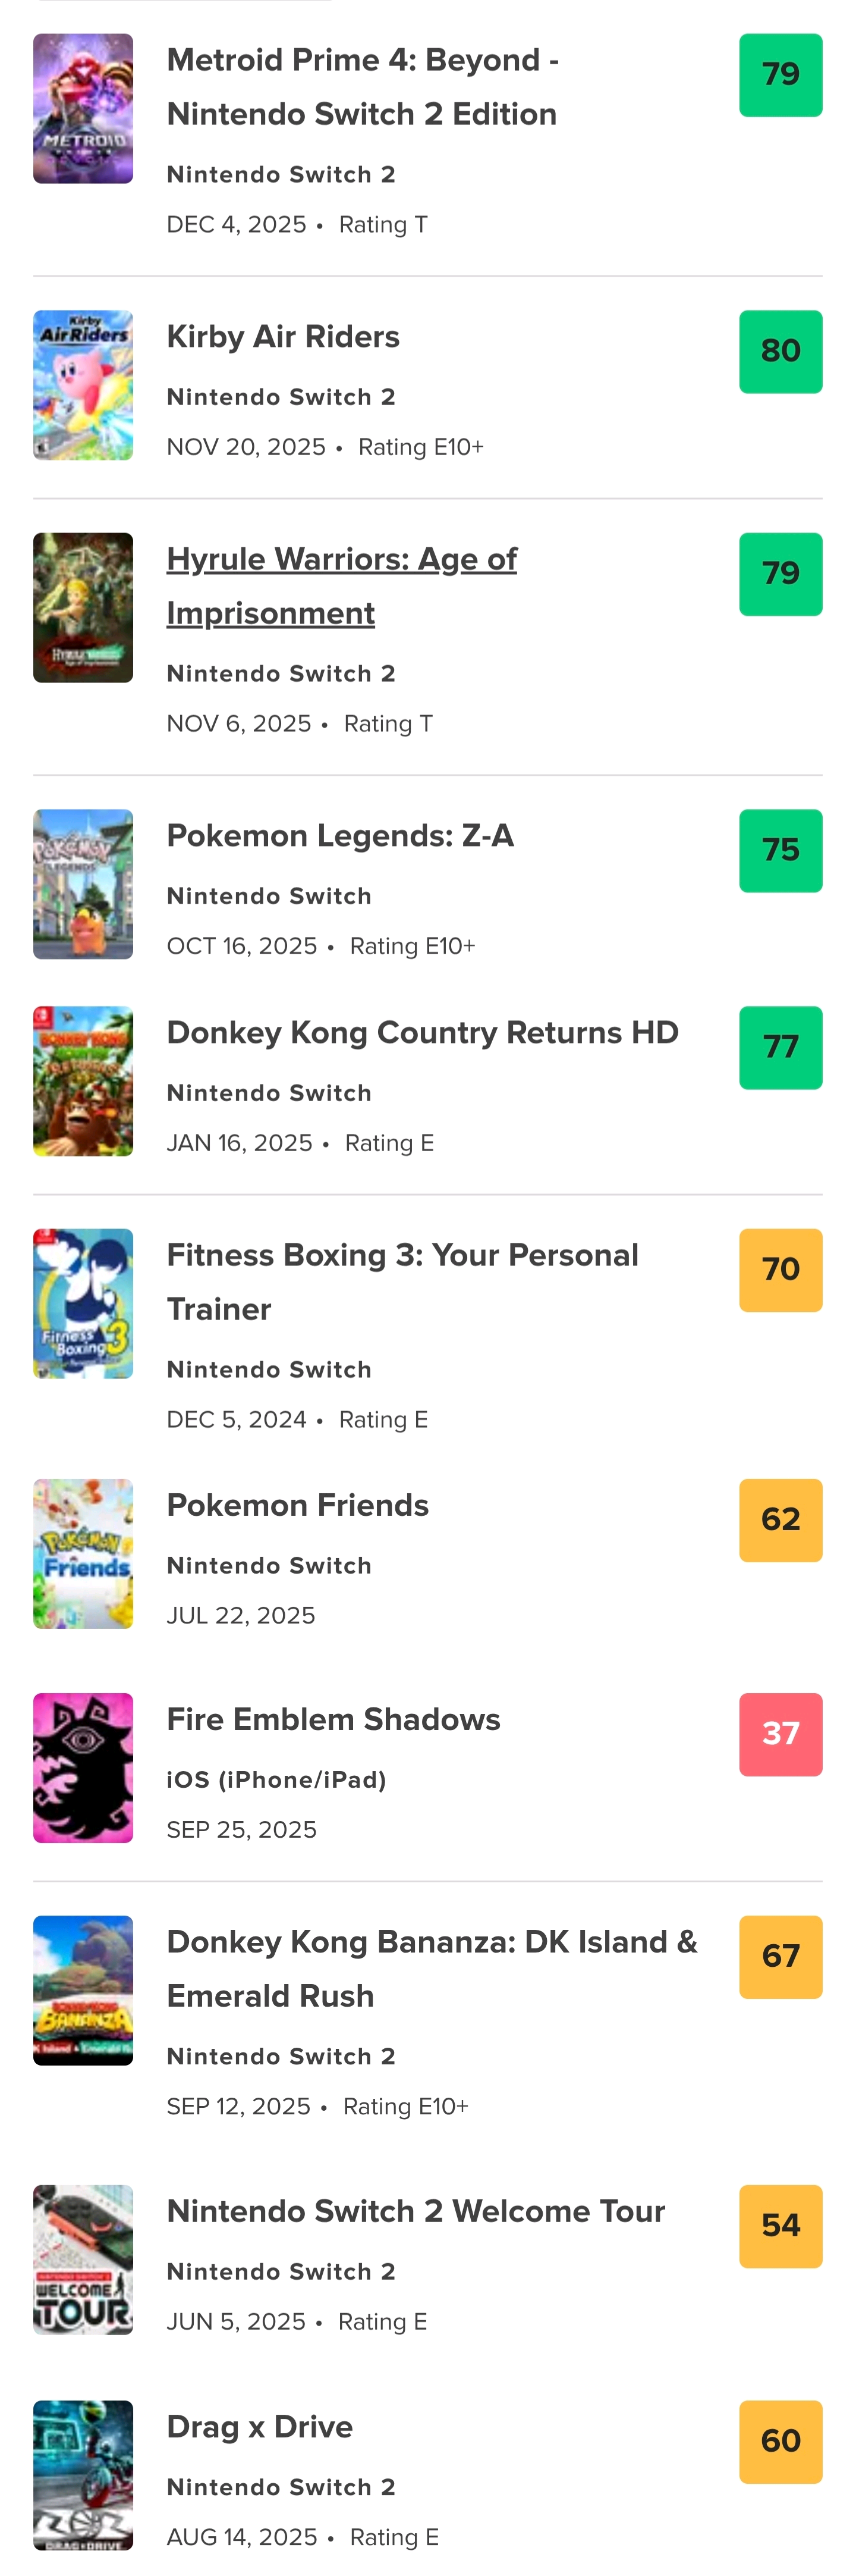856x2576 pixels.
Task: Click the Pokemon Friends cover image
Action: pyautogui.click(x=83, y=1553)
